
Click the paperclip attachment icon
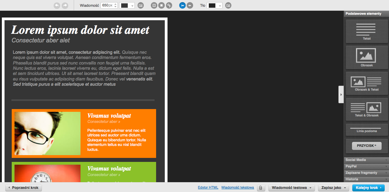261,187
